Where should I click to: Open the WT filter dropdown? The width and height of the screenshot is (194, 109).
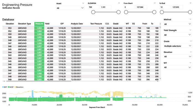point(177,67)
